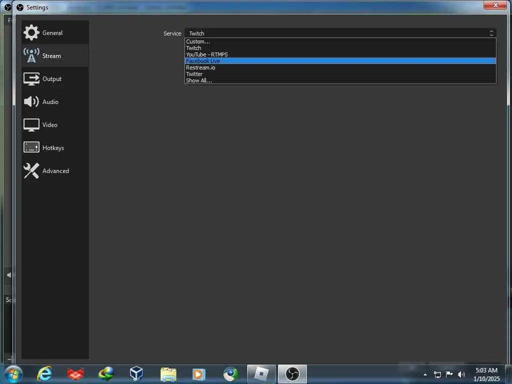Choose YouTube - RTMPS in the service list
512x384 pixels.
(x=340, y=54)
